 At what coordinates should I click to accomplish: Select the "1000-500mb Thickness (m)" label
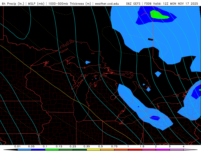tap(70, 4)
